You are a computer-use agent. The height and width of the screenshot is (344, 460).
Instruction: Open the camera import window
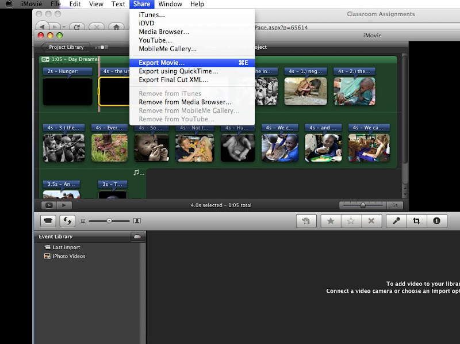click(x=48, y=221)
